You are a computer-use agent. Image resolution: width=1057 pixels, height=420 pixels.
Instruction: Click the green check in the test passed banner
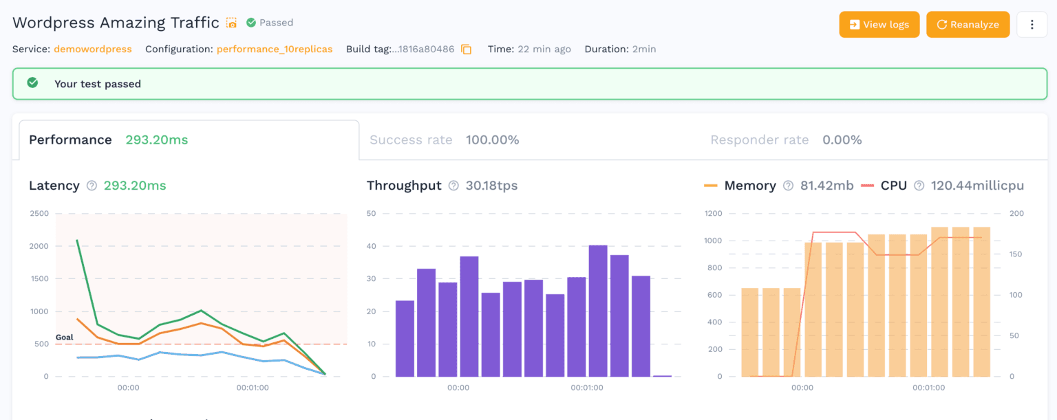32,83
